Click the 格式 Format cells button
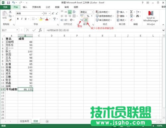This screenshot has width=166, height=128. (x=122, y=20)
